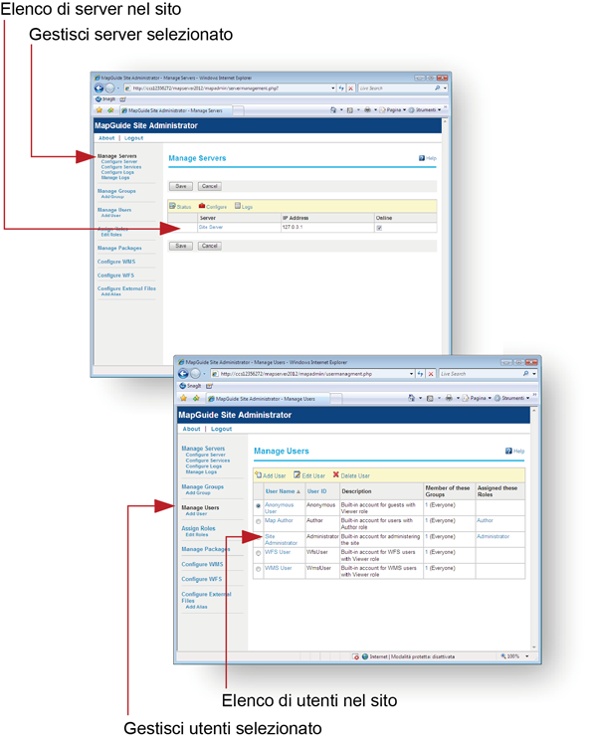Click the Site Administrator user link
The height and width of the screenshot is (740, 597).
pyautogui.click(x=281, y=540)
